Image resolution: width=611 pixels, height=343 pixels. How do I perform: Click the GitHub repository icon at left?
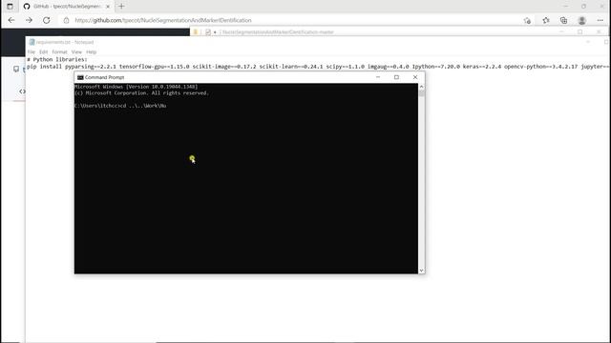tap(16, 69)
